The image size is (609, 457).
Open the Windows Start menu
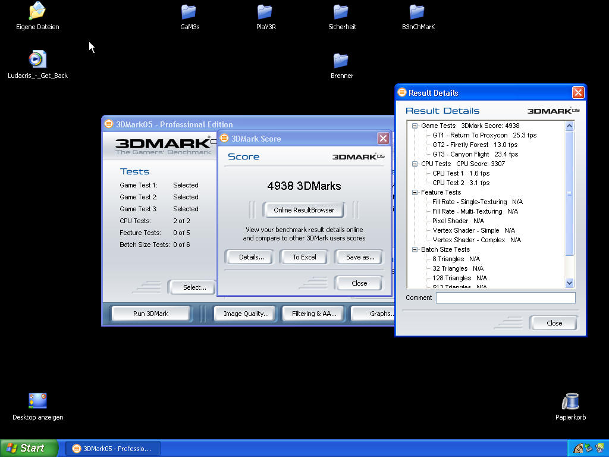29,448
